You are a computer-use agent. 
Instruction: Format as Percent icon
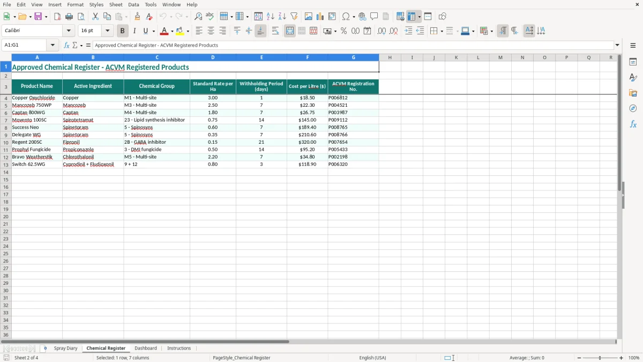(x=343, y=31)
